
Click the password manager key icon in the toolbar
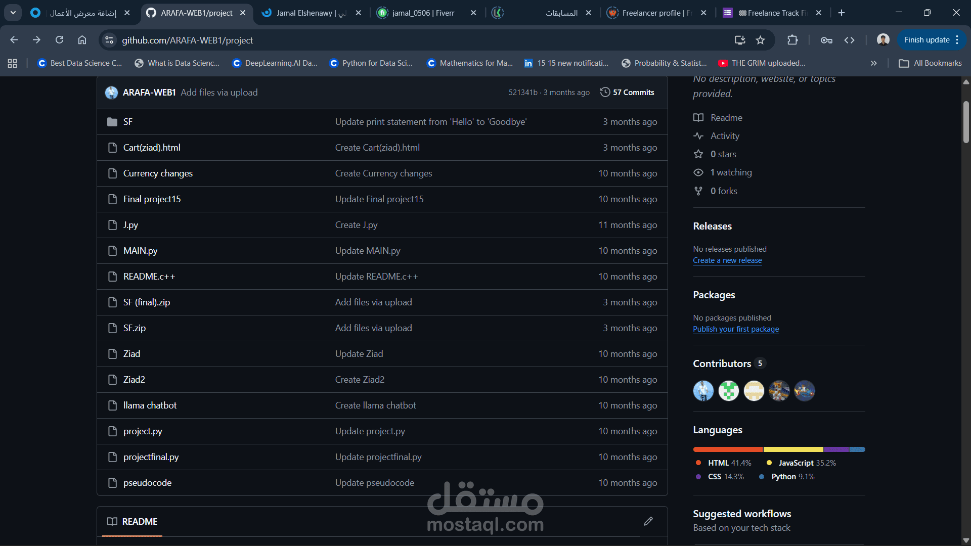(x=826, y=40)
